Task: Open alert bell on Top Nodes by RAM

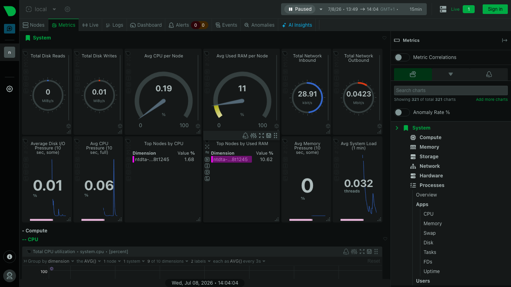Action: click(x=246, y=136)
